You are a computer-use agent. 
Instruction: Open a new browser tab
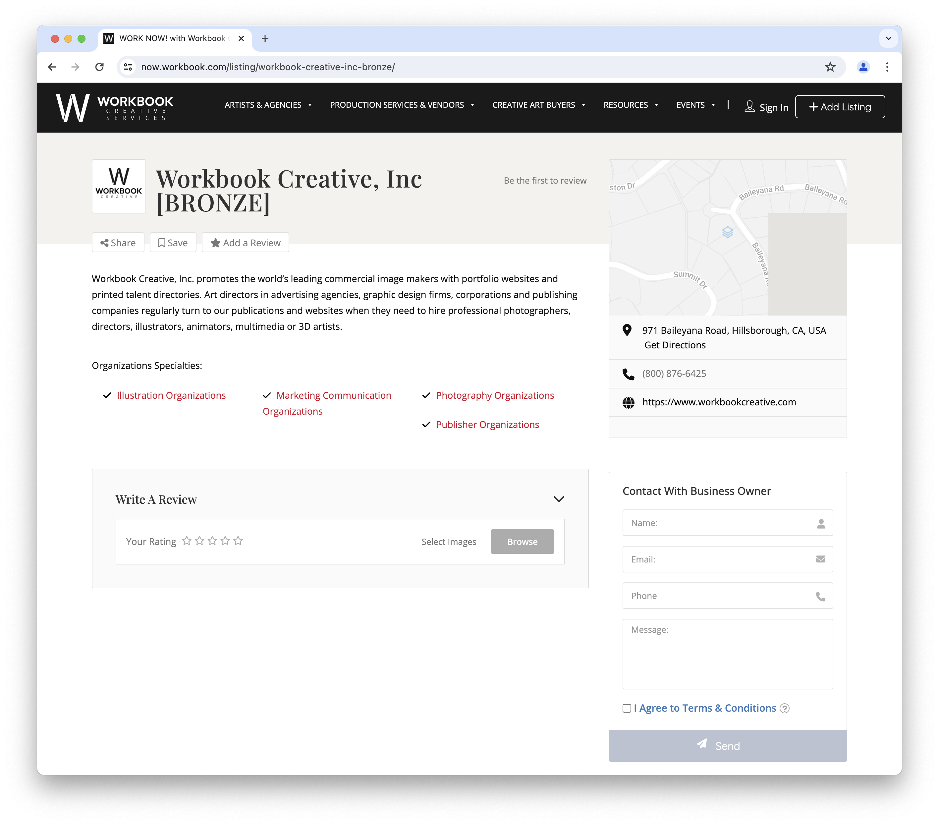tap(265, 38)
